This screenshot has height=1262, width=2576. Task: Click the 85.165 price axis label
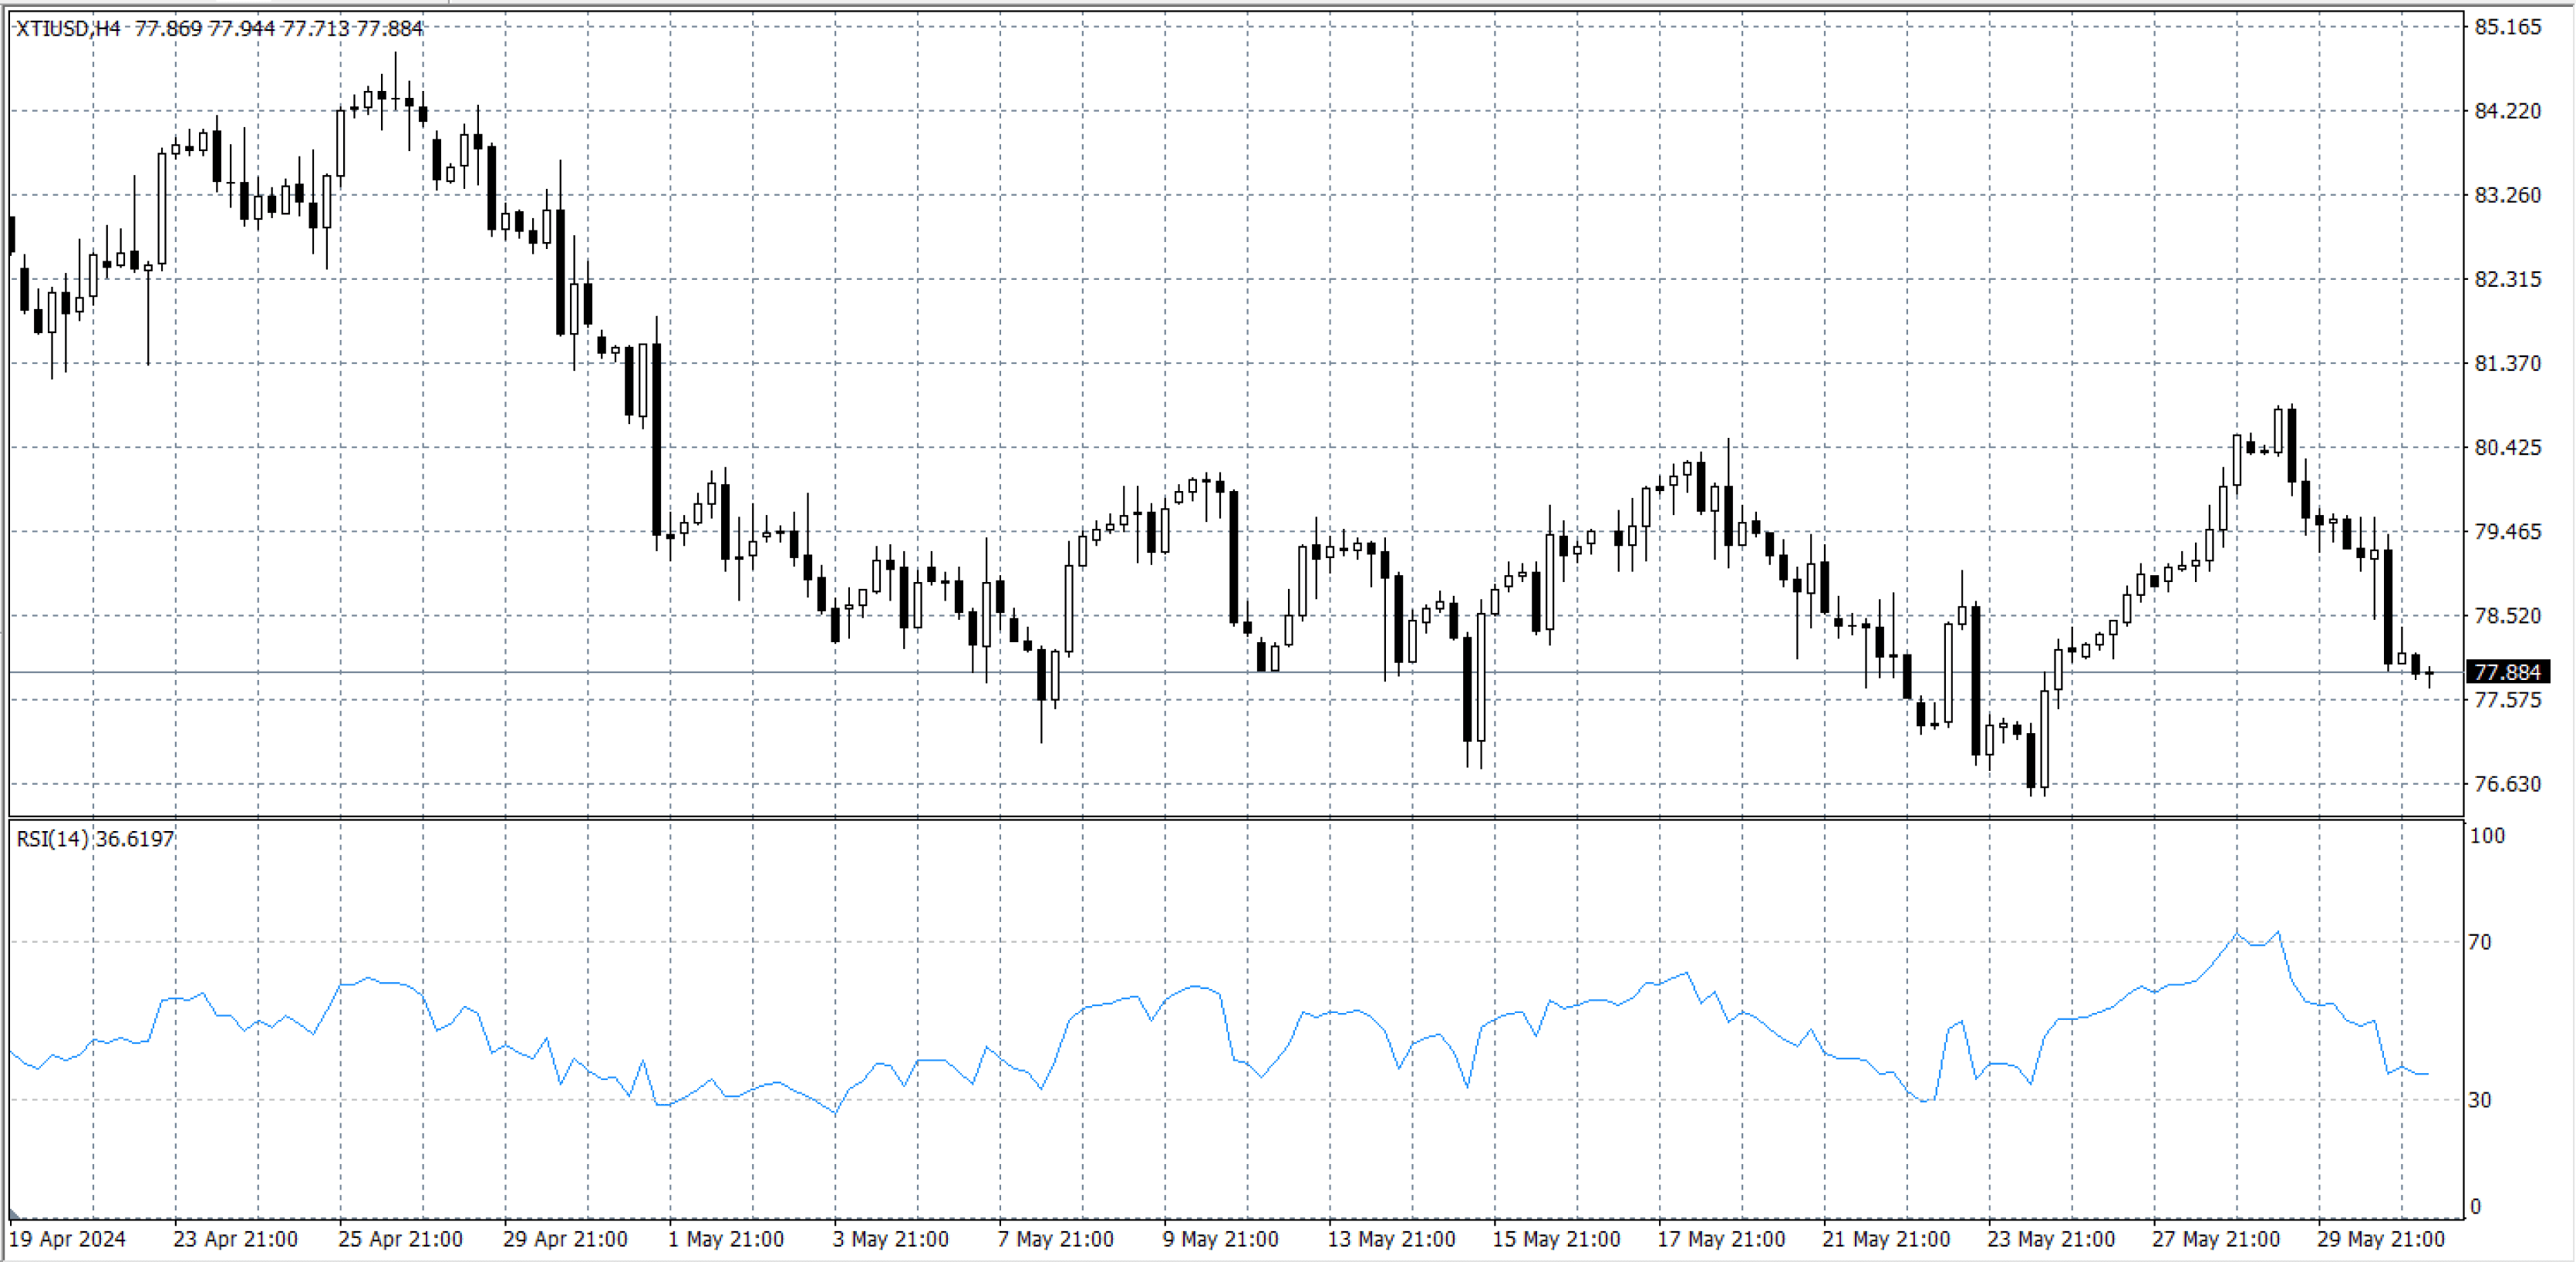coord(2507,27)
